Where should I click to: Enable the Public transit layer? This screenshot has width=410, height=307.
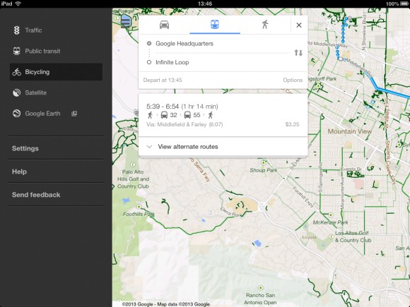click(56, 51)
